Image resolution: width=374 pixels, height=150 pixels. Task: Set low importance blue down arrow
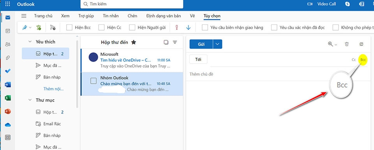189,28
